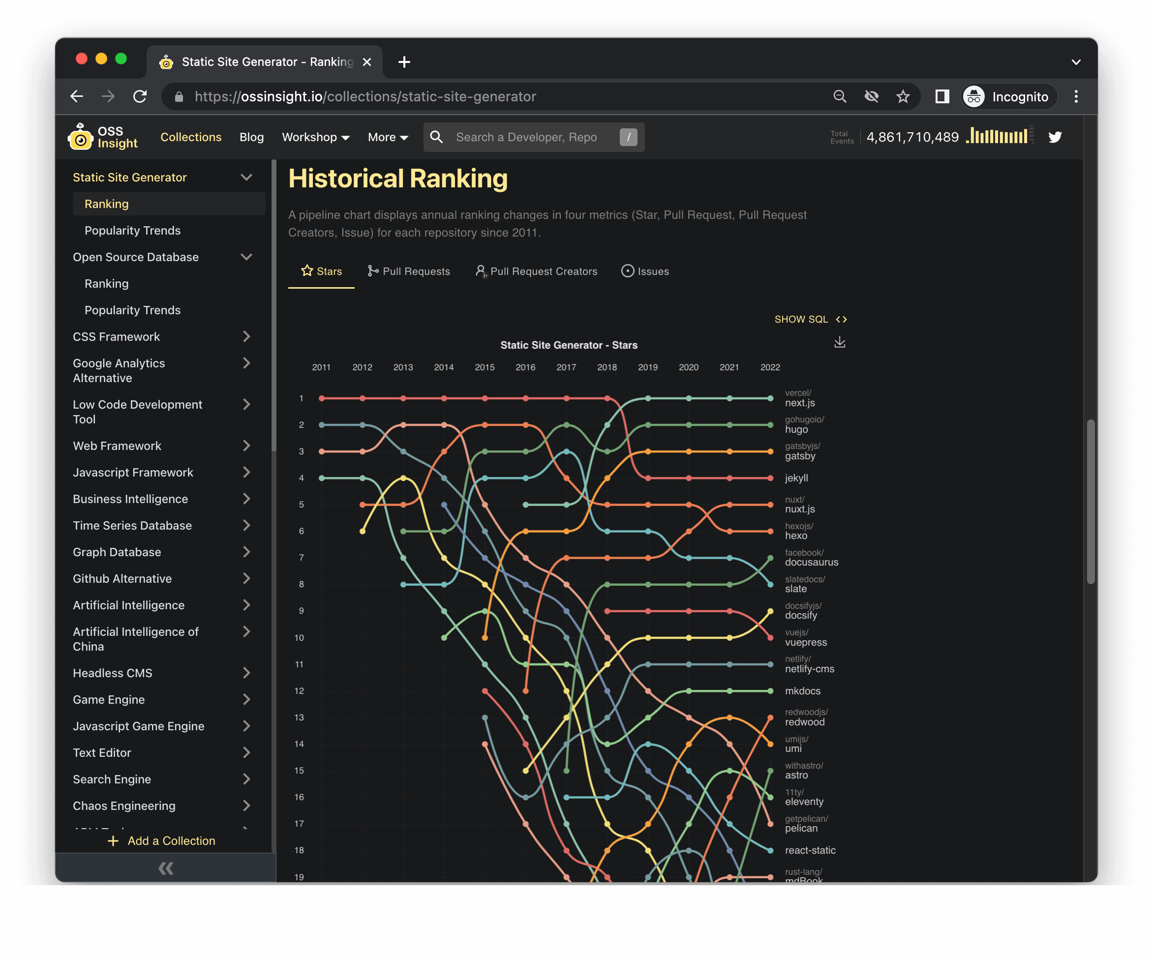Click the page vertical scrollbar thumb
The height and width of the screenshot is (955, 1153).
1091,502
